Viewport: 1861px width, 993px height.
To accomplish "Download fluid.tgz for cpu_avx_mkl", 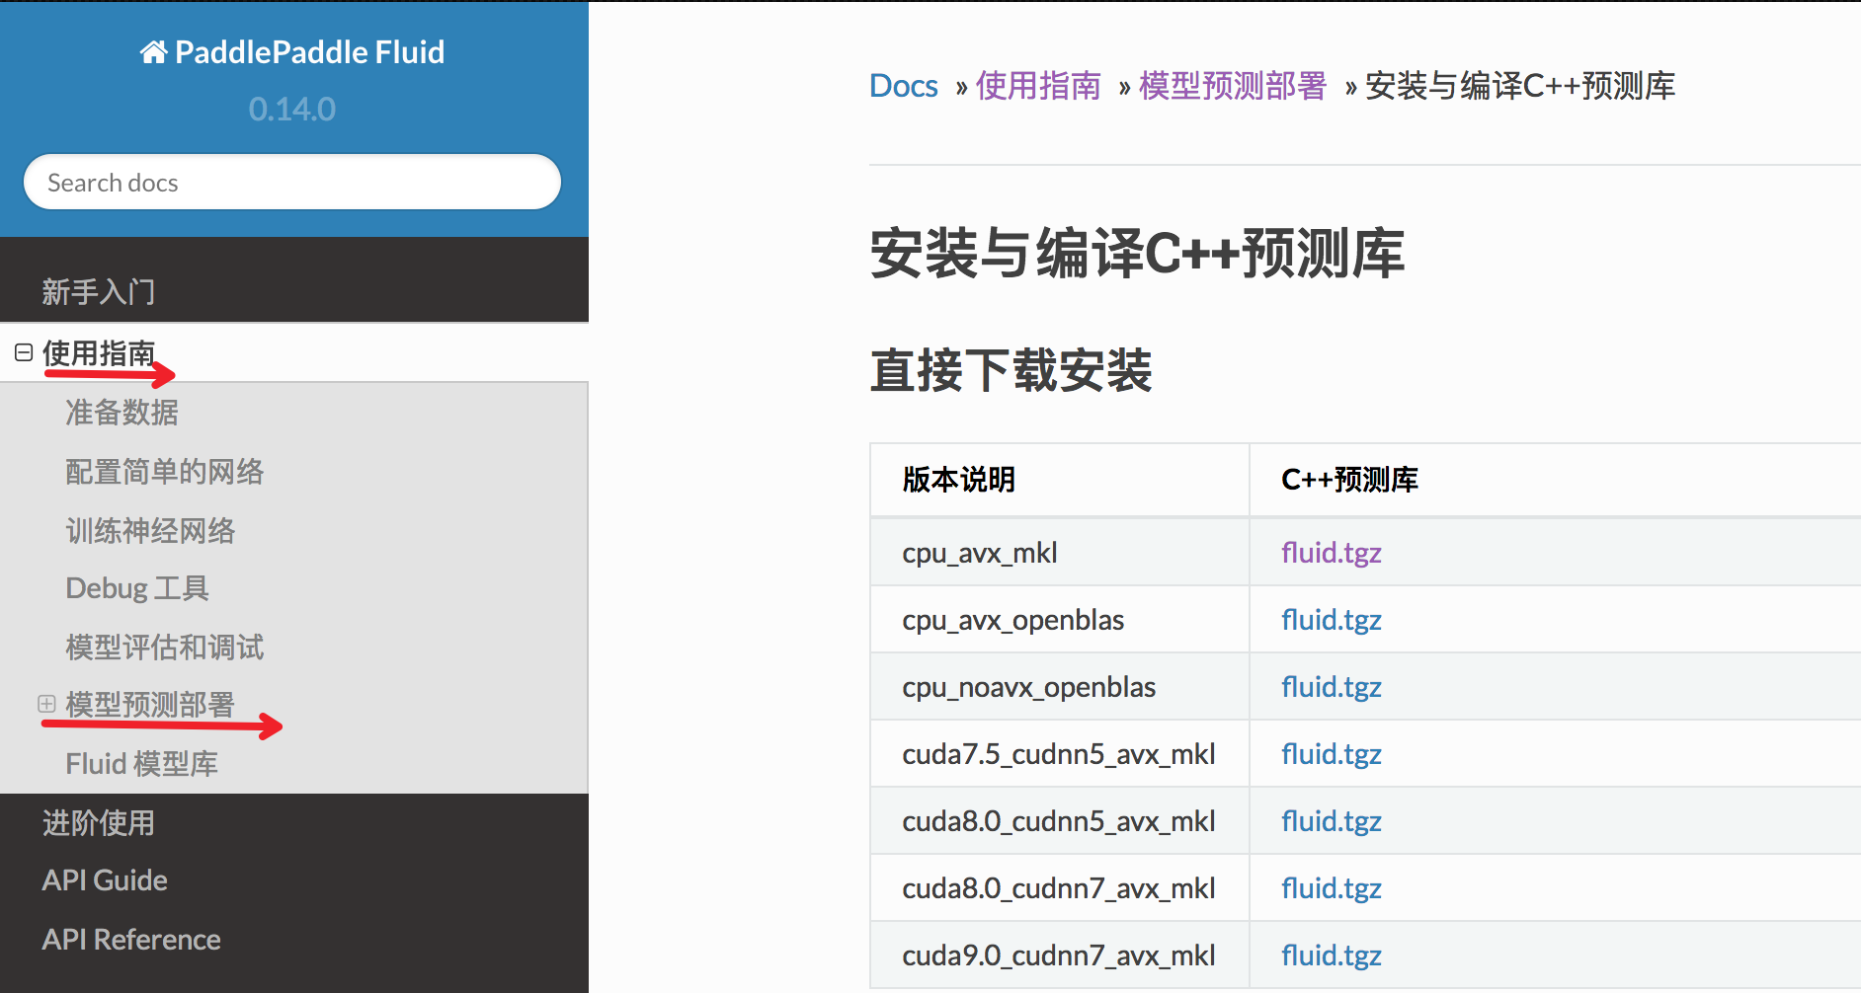I will [x=1332, y=553].
